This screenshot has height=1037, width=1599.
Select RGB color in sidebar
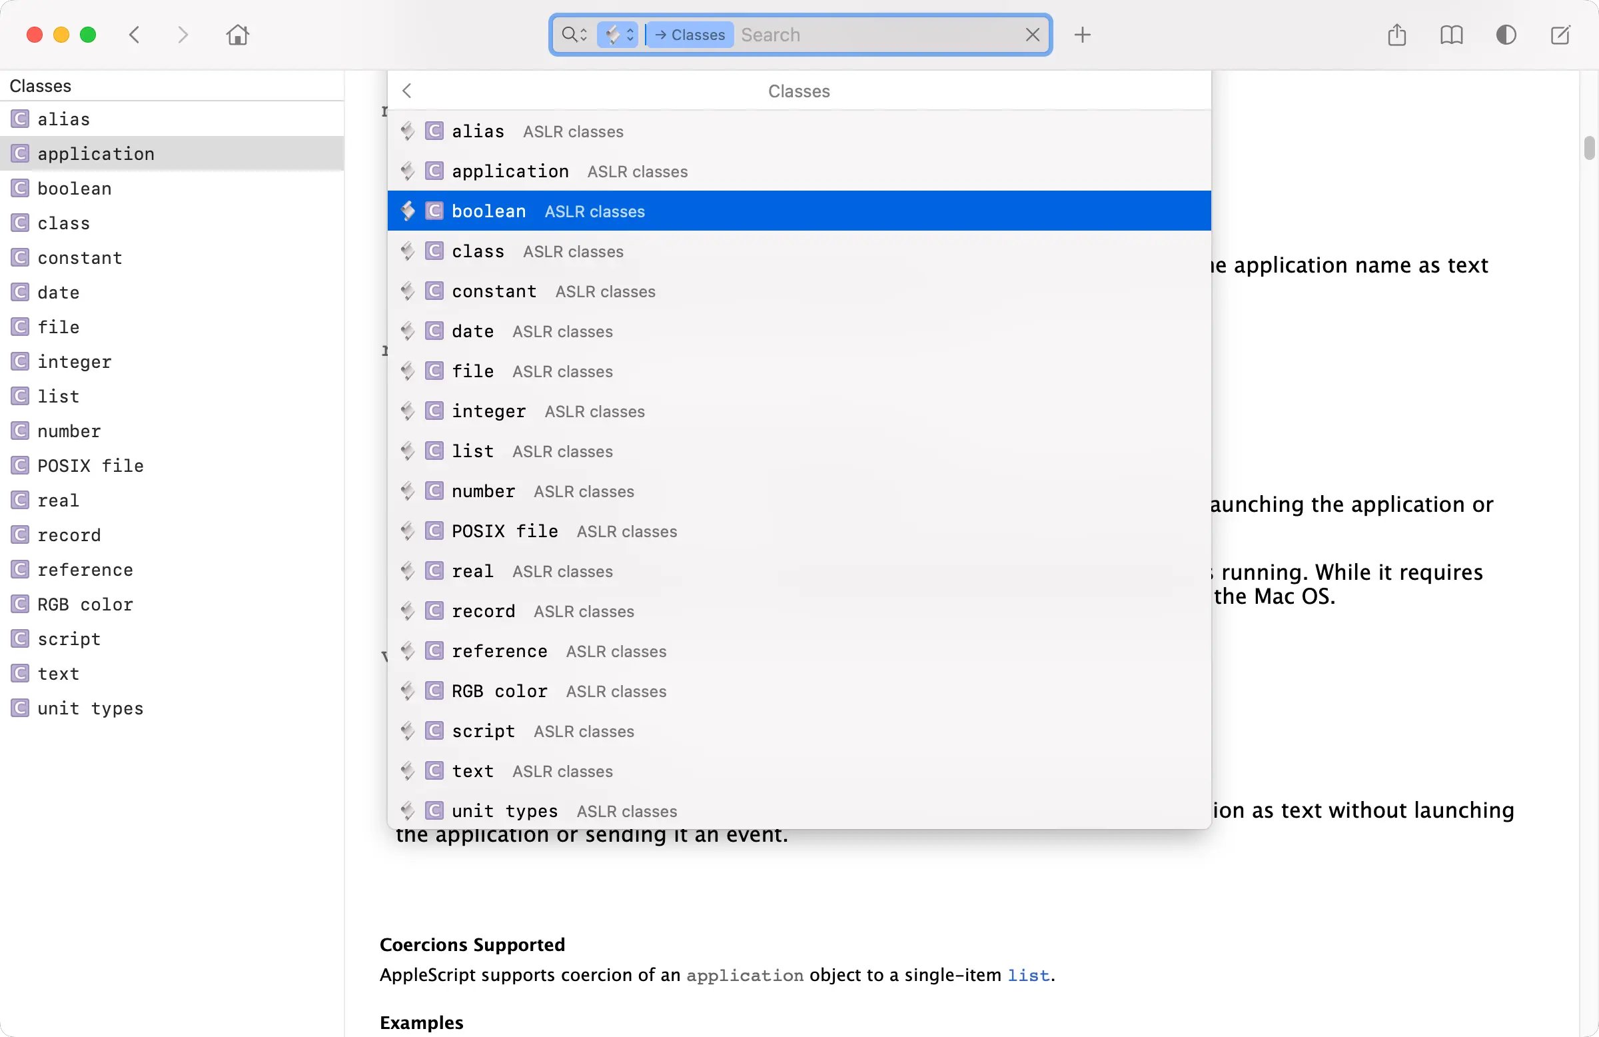(85, 604)
